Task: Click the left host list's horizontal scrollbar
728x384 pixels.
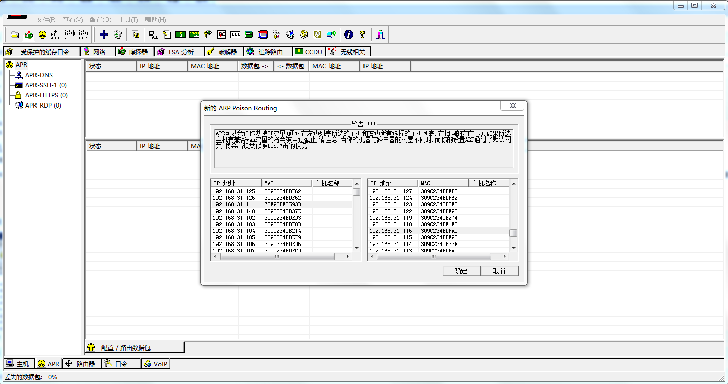Action: pyautogui.click(x=277, y=257)
